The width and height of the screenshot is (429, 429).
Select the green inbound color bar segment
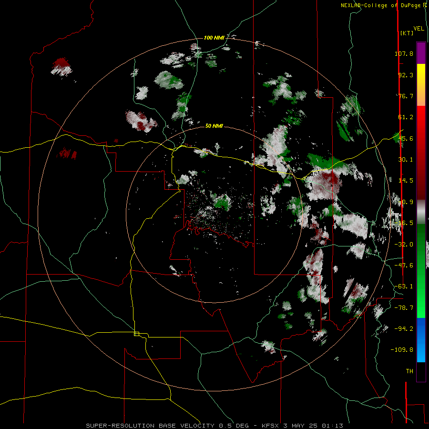coord(421,271)
